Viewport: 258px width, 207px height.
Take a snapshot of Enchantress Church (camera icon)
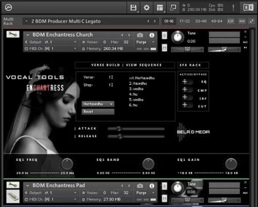[x=140, y=35]
